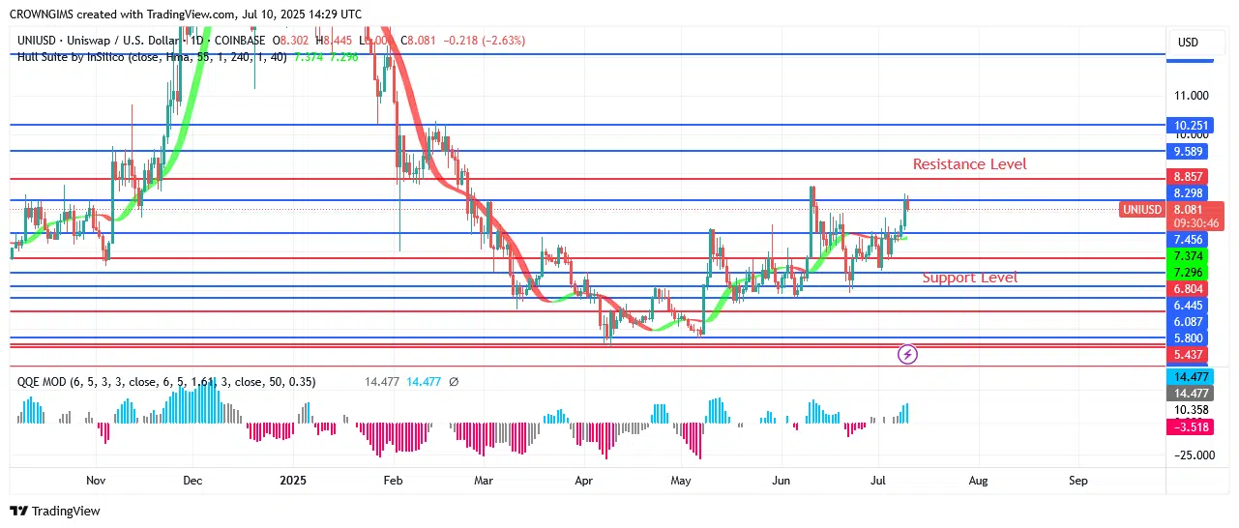Click the 8.857 red resistance price label
This screenshot has height=528, width=1239.
pyautogui.click(x=1188, y=177)
